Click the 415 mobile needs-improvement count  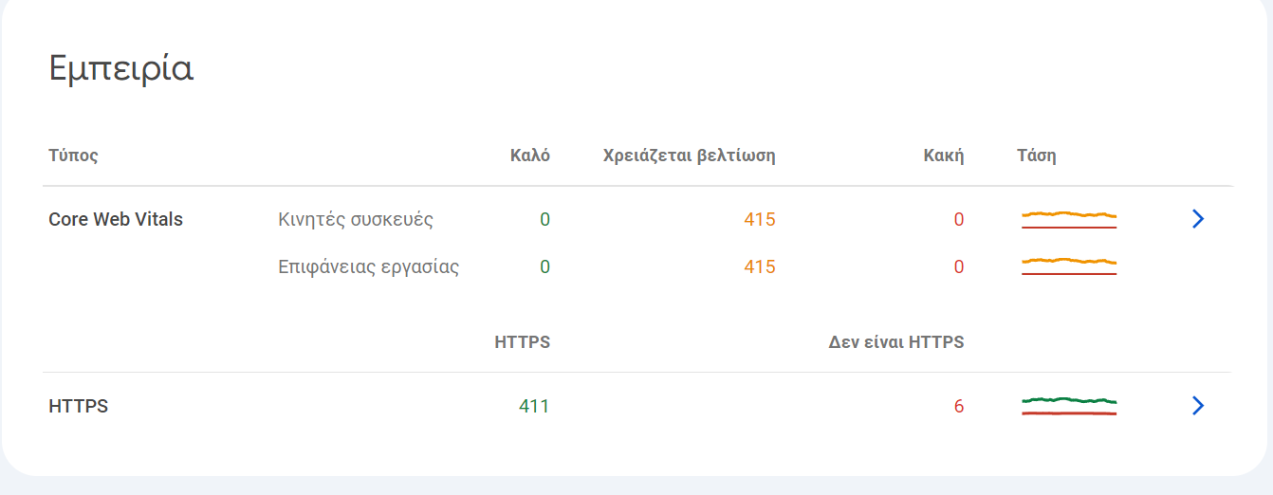pyautogui.click(x=760, y=220)
